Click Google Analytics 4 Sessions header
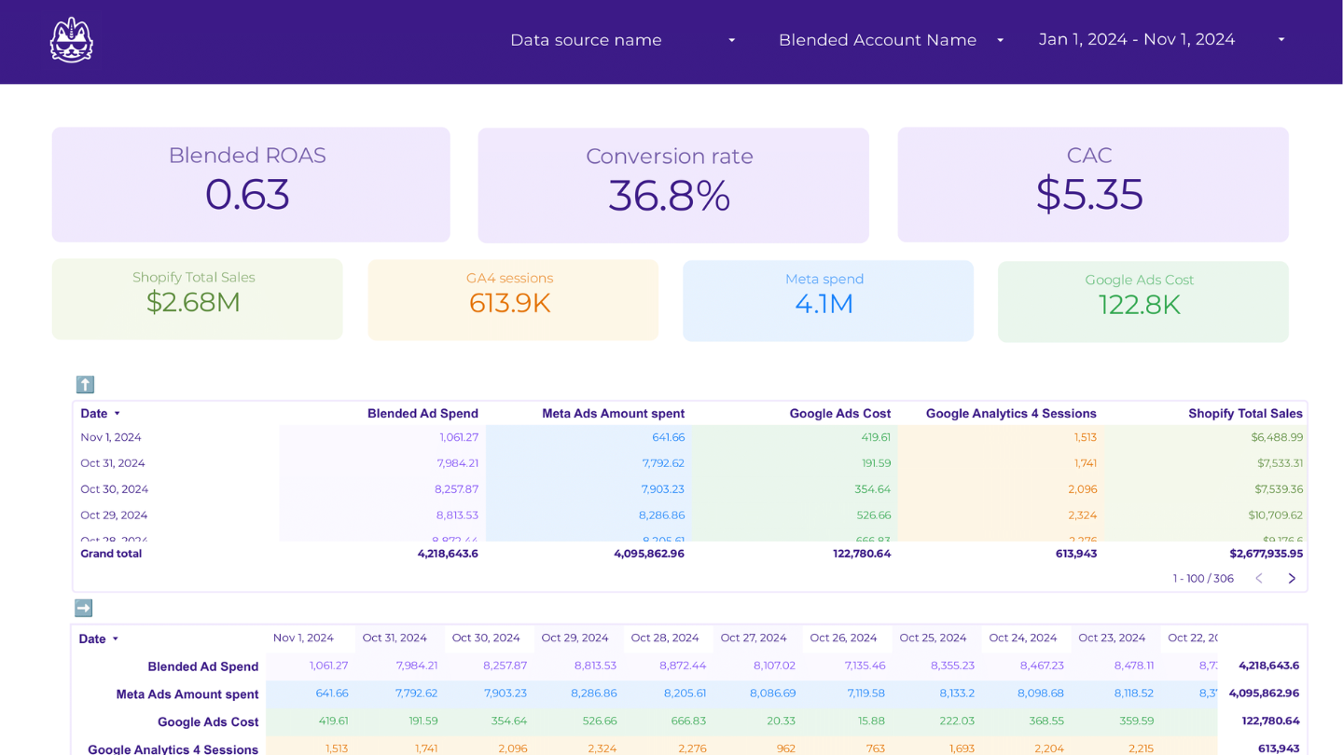 pyautogui.click(x=1011, y=413)
